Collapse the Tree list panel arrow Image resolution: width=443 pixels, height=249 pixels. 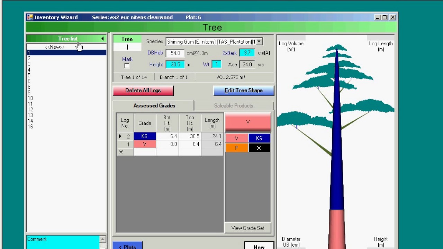102,39
